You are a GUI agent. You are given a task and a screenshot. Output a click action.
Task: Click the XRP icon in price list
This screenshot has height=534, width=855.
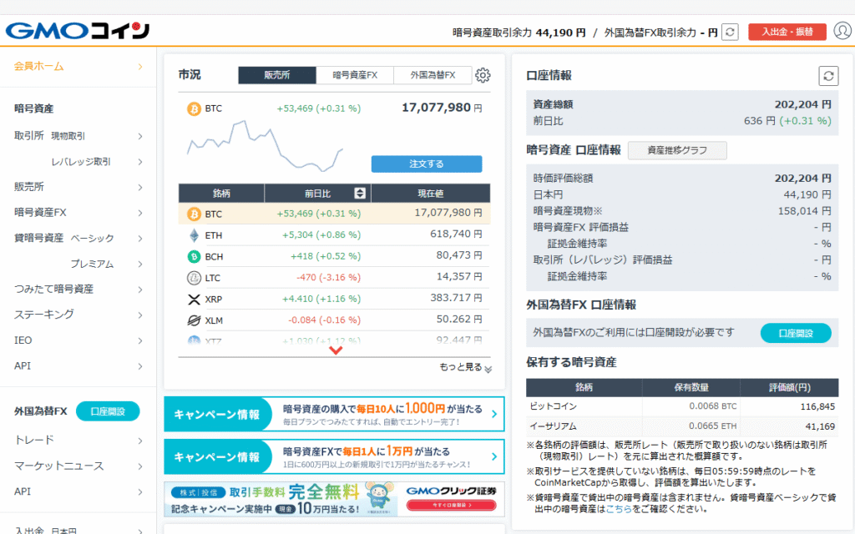click(194, 299)
